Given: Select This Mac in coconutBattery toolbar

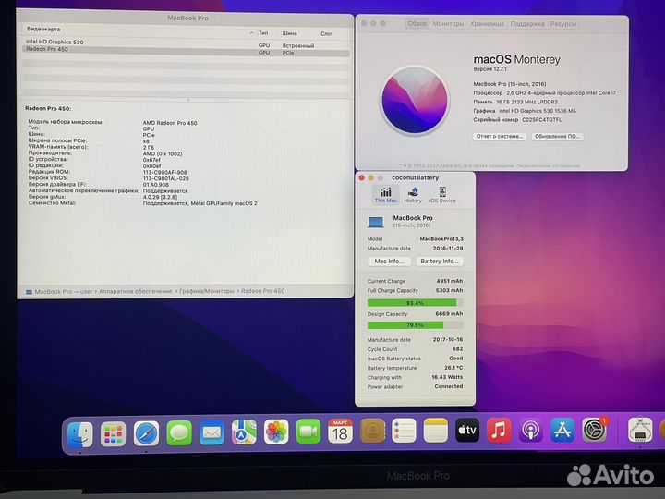Looking at the screenshot, I should click(x=385, y=195).
